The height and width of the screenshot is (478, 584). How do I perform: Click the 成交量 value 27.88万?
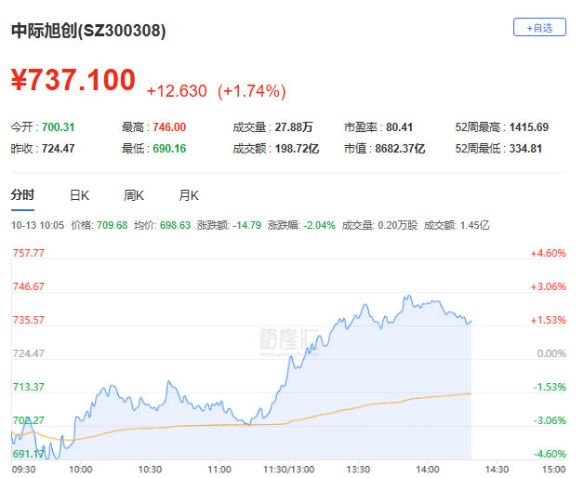[294, 127]
